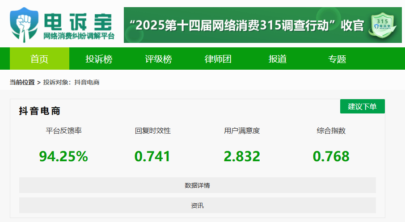Select 律师团 in the navigation bar
The height and width of the screenshot is (222, 405).
click(218, 59)
